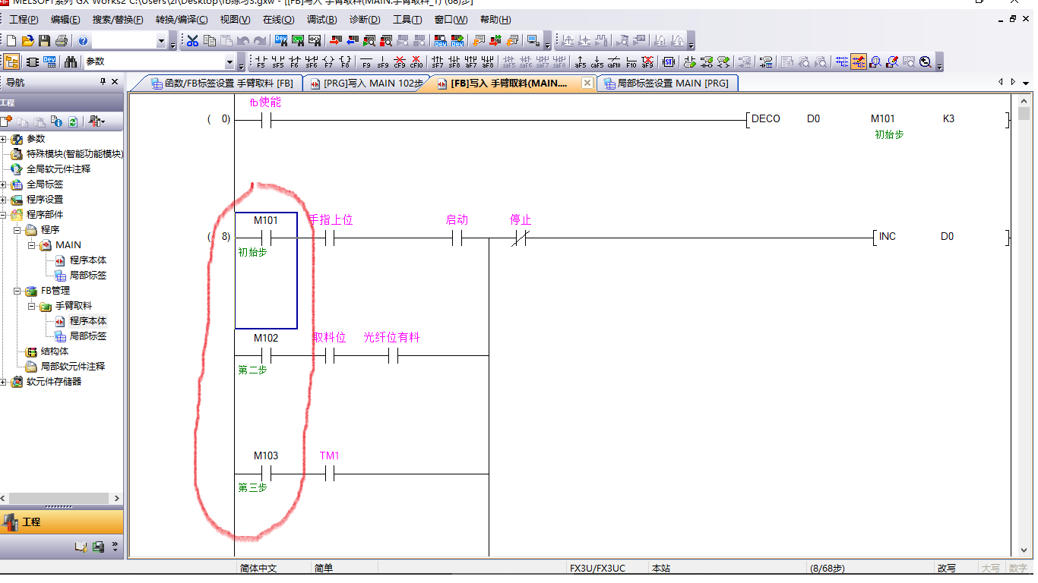Toggle the navigation window display icon
1038x583 pixels.
point(11,62)
